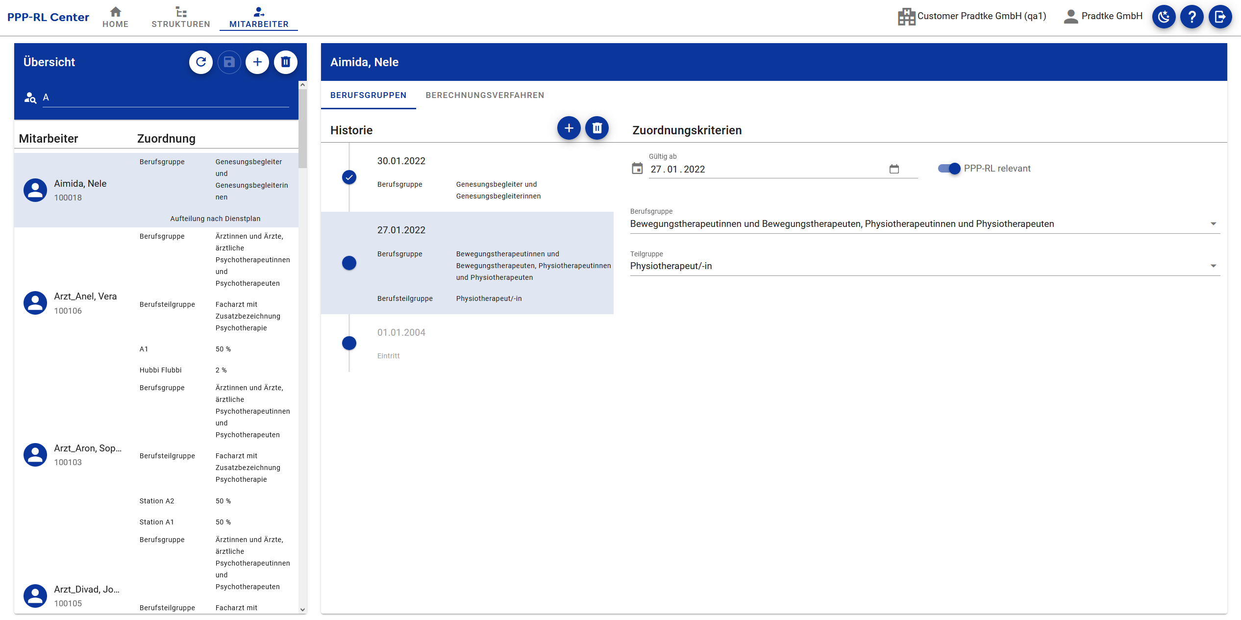Viewport: 1241px width, 620px height.
Task: Click the save icon in Übersicht
Action: point(229,62)
